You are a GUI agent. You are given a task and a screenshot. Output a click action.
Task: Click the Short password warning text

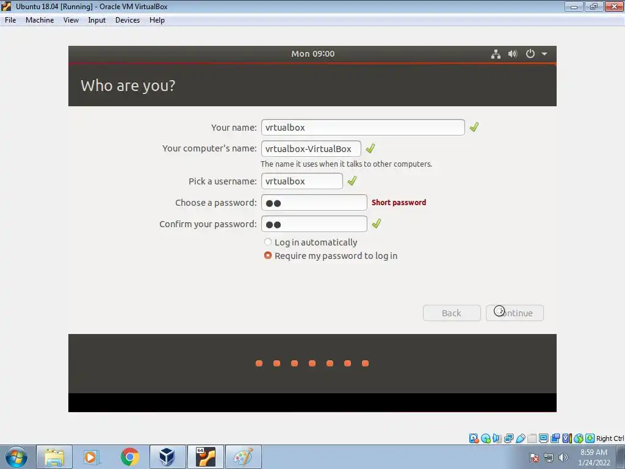399,202
